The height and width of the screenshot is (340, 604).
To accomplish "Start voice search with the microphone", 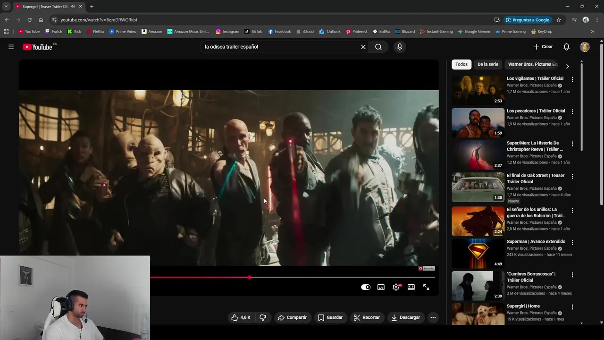I will click(x=400, y=47).
